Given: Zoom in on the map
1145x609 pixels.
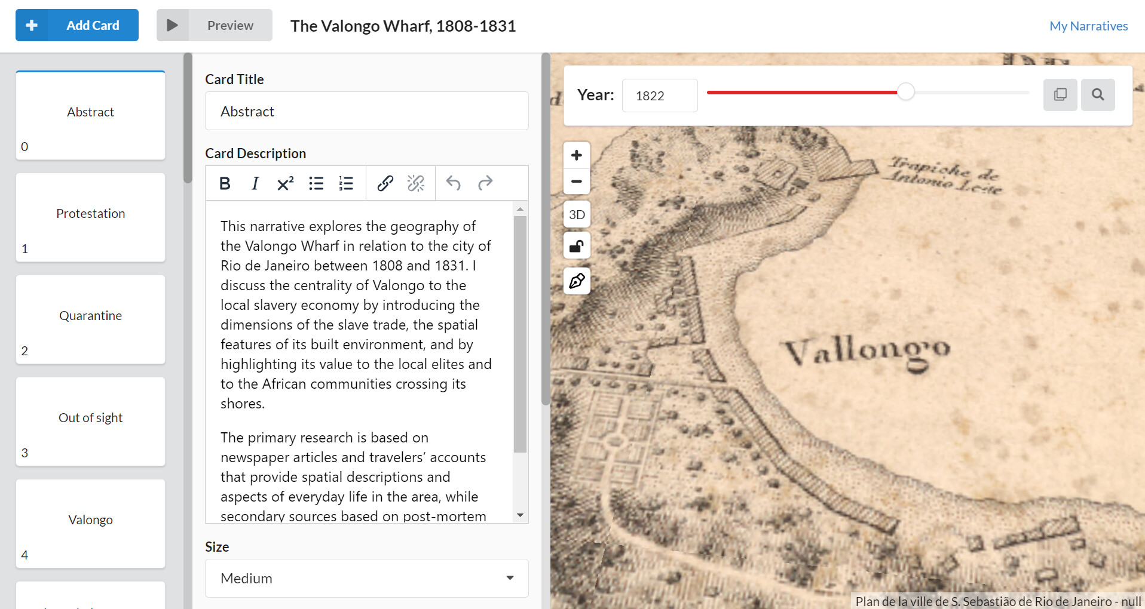Looking at the screenshot, I should pyautogui.click(x=577, y=155).
